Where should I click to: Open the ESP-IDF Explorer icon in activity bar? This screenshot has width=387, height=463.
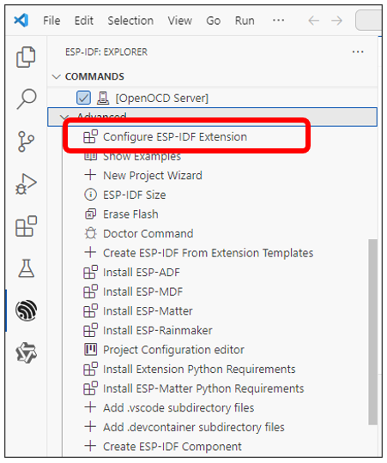coord(27,310)
